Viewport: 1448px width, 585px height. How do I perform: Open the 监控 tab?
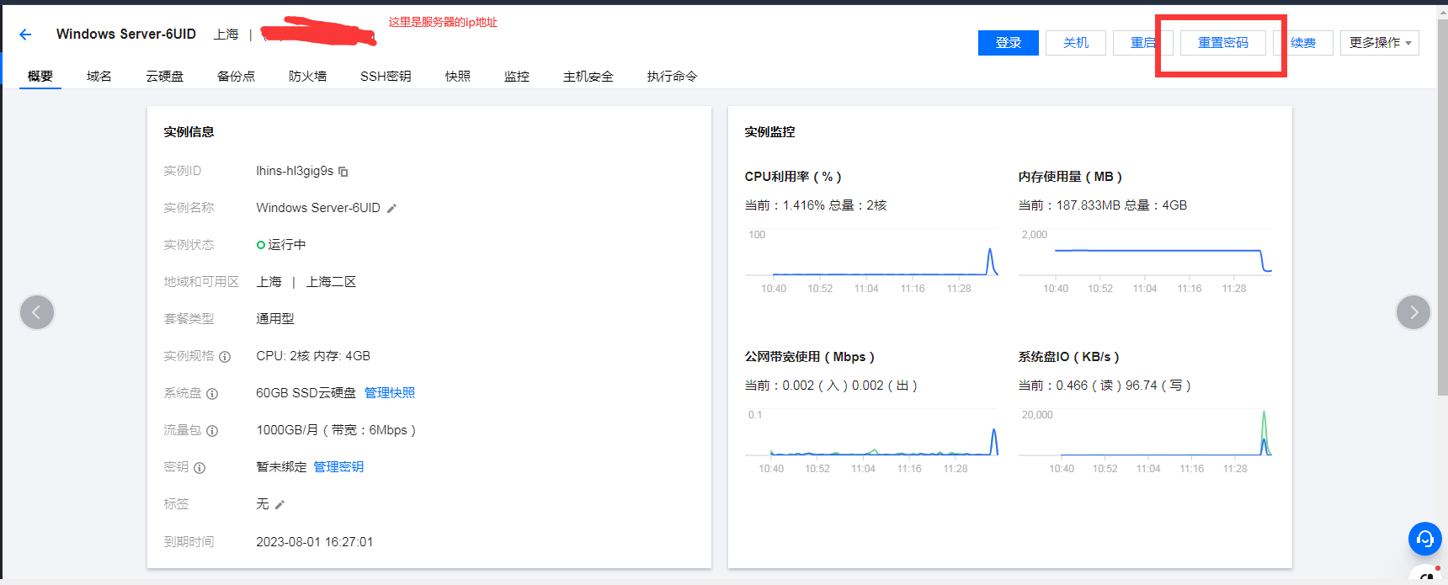(x=517, y=77)
